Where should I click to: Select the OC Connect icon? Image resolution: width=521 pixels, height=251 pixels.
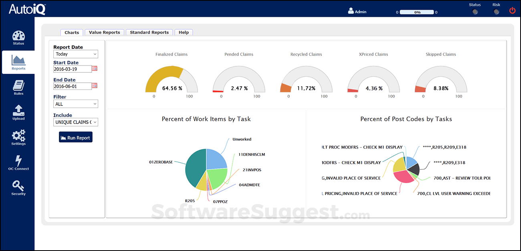click(18, 163)
